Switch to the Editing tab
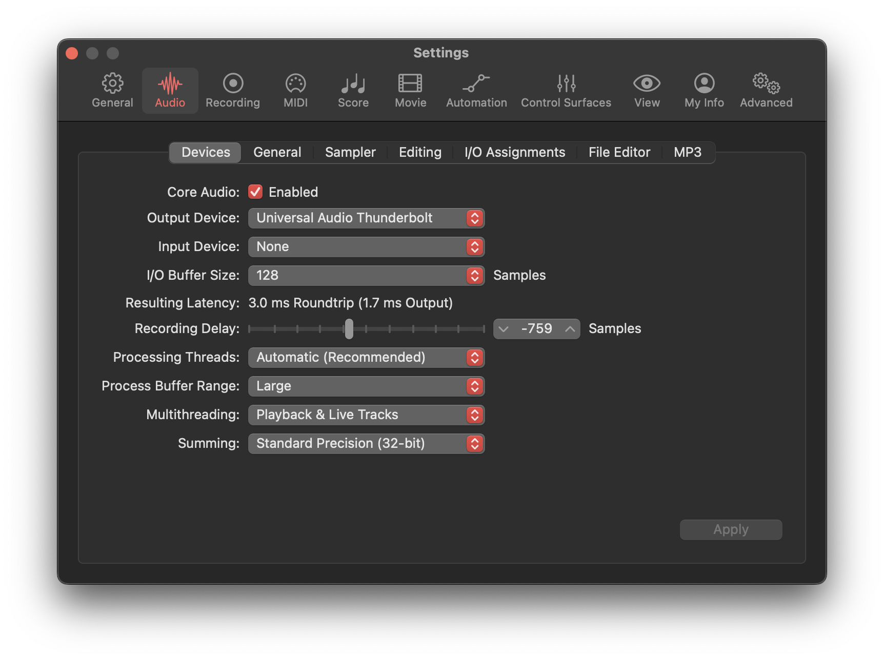 [x=419, y=152]
